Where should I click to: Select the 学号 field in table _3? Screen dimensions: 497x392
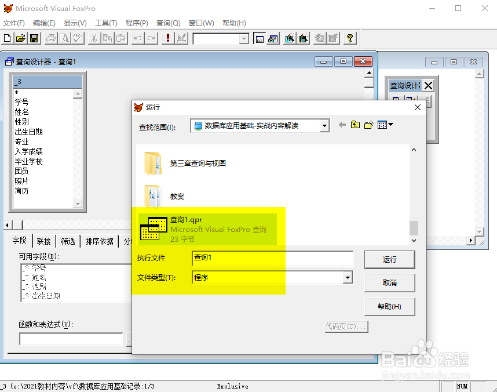[x=21, y=102]
